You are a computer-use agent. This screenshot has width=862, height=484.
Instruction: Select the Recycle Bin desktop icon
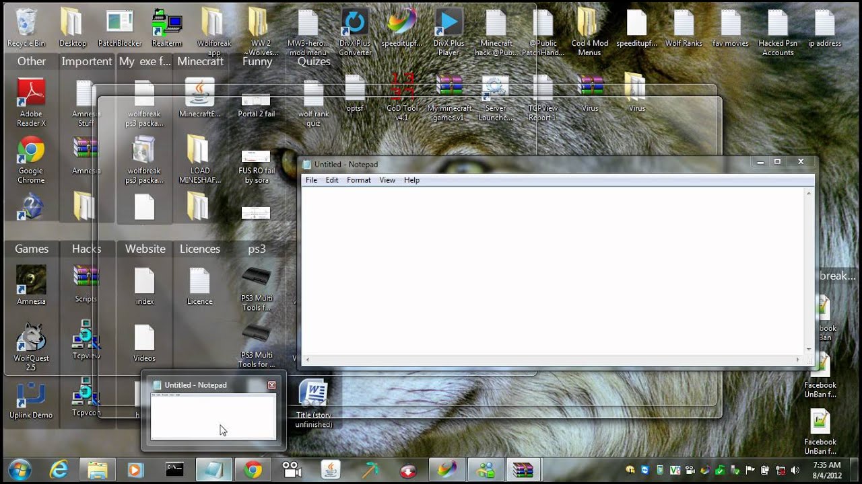click(26, 28)
